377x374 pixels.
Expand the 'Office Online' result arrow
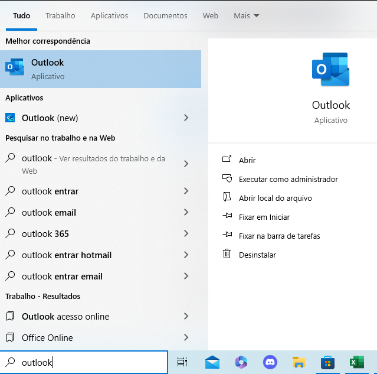[186, 337]
